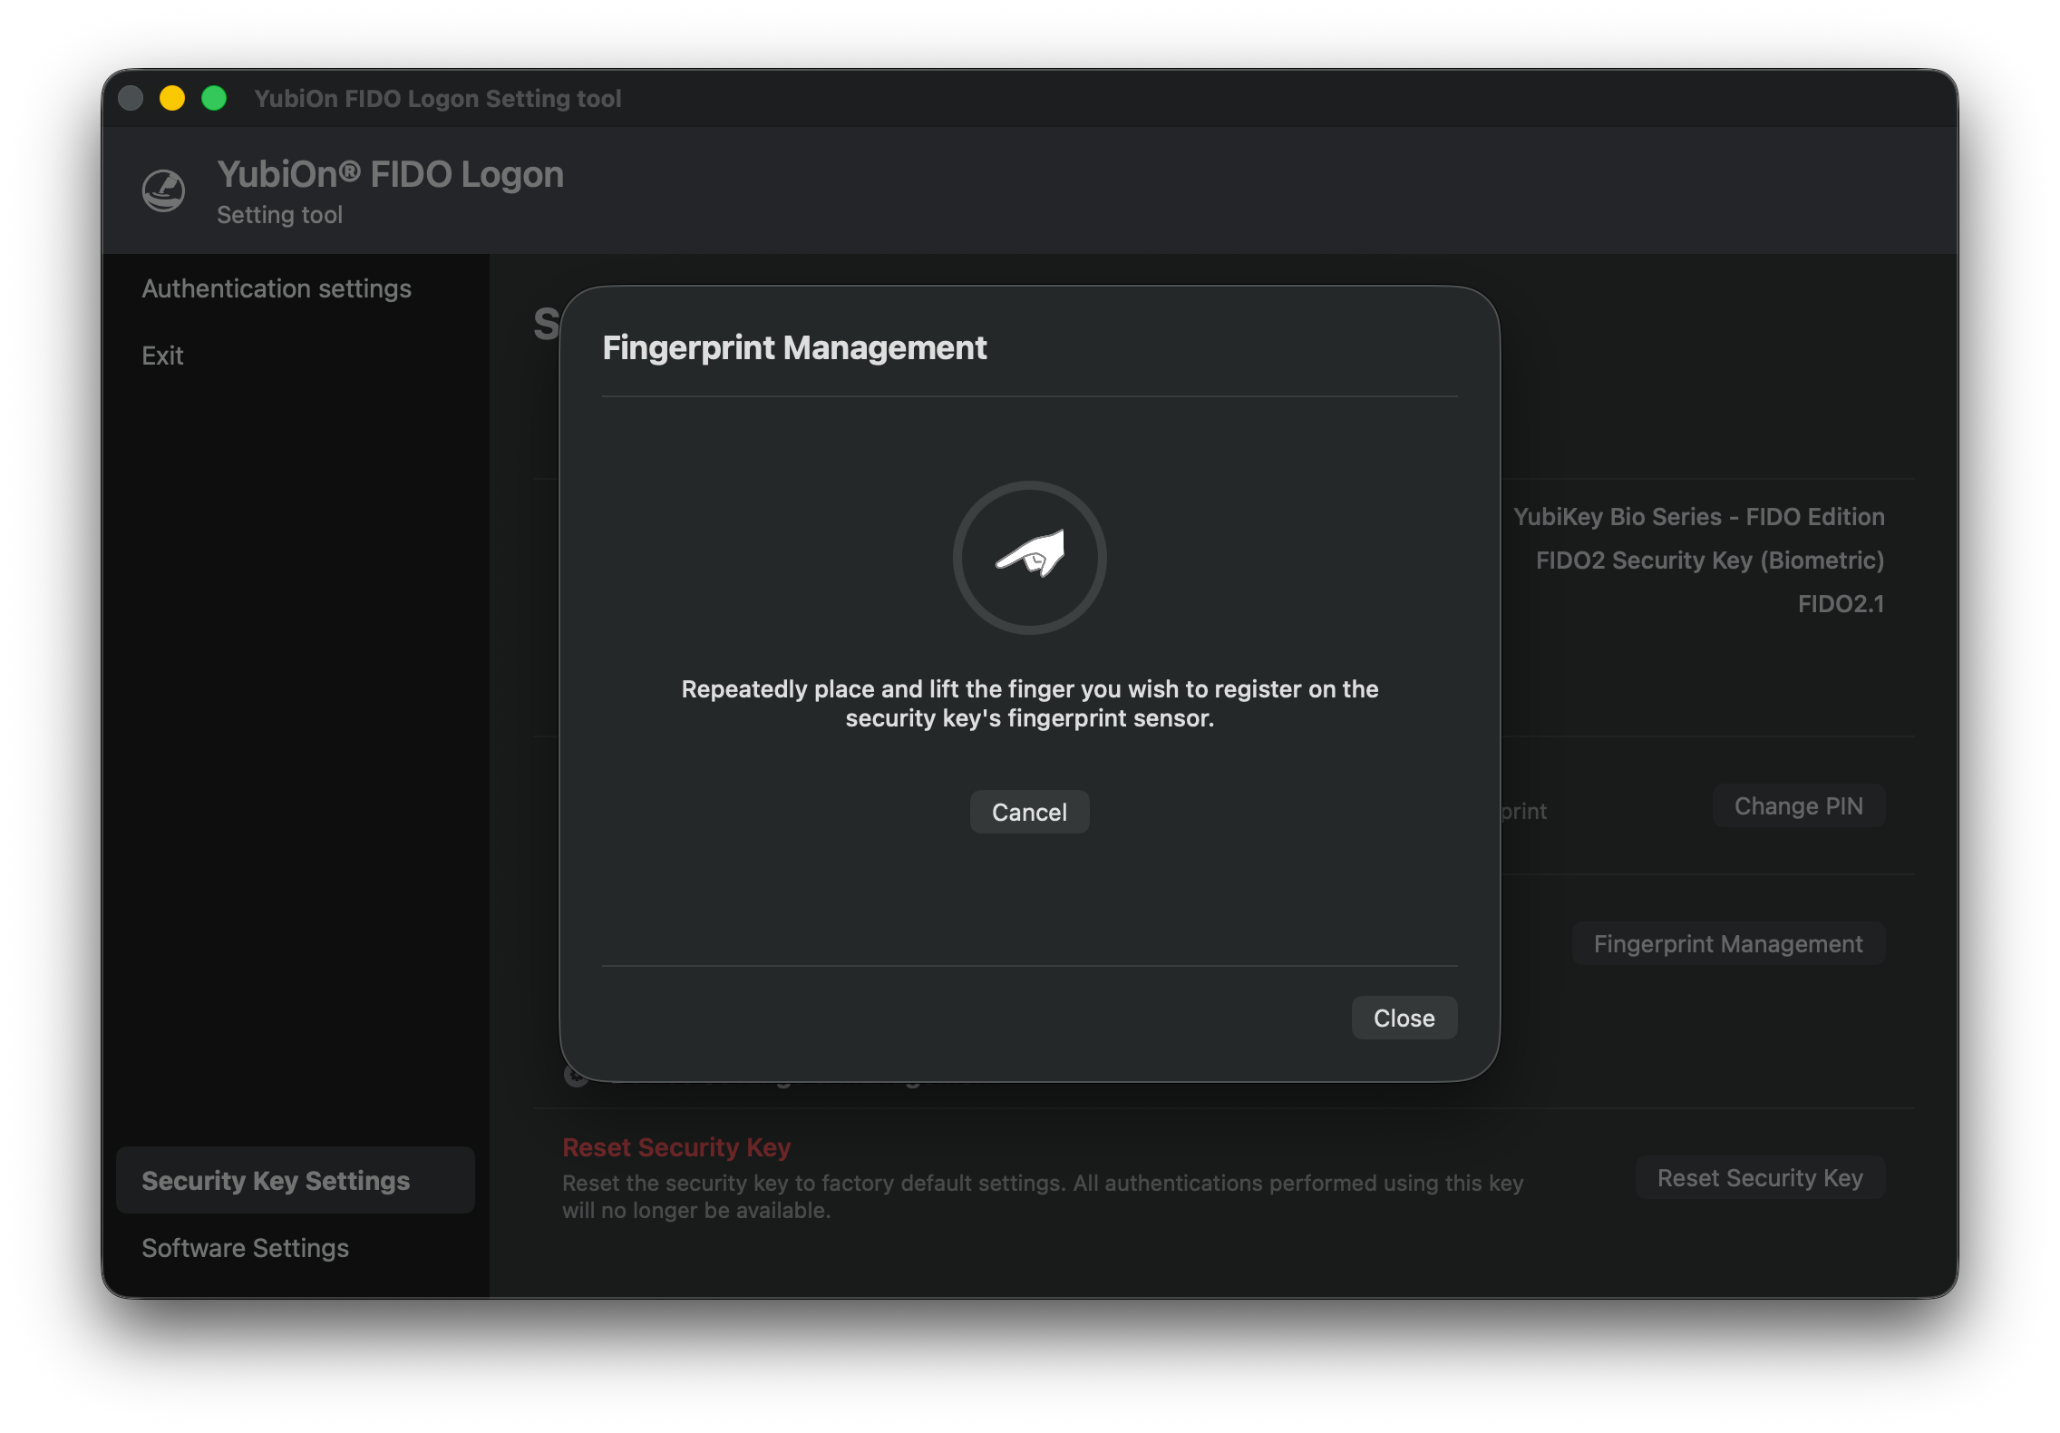2060x1433 pixels.
Task: Click the FIDO2 Security Key (Biometric) text
Action: click(x=1709, y=561)
